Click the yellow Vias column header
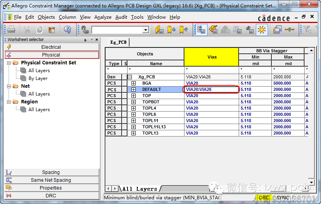Viewport: 321px width, 204px height. [x=211, y=57]
